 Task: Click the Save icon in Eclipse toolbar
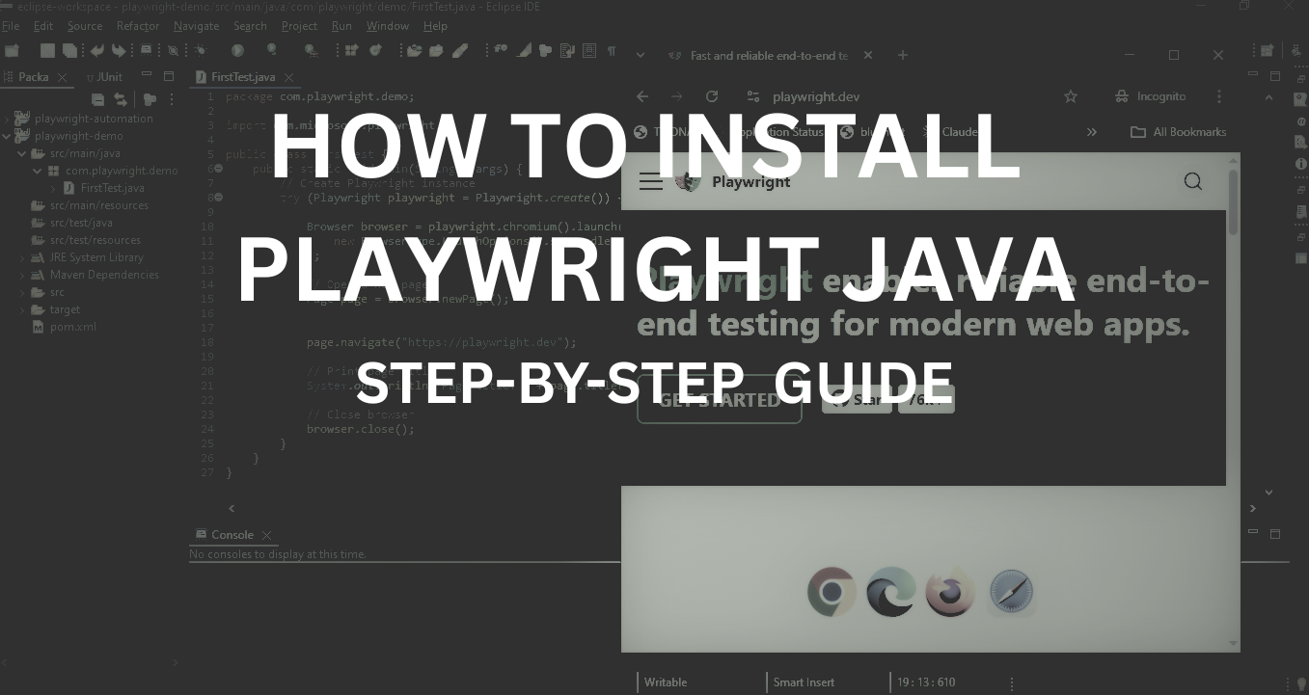[47, 50]
